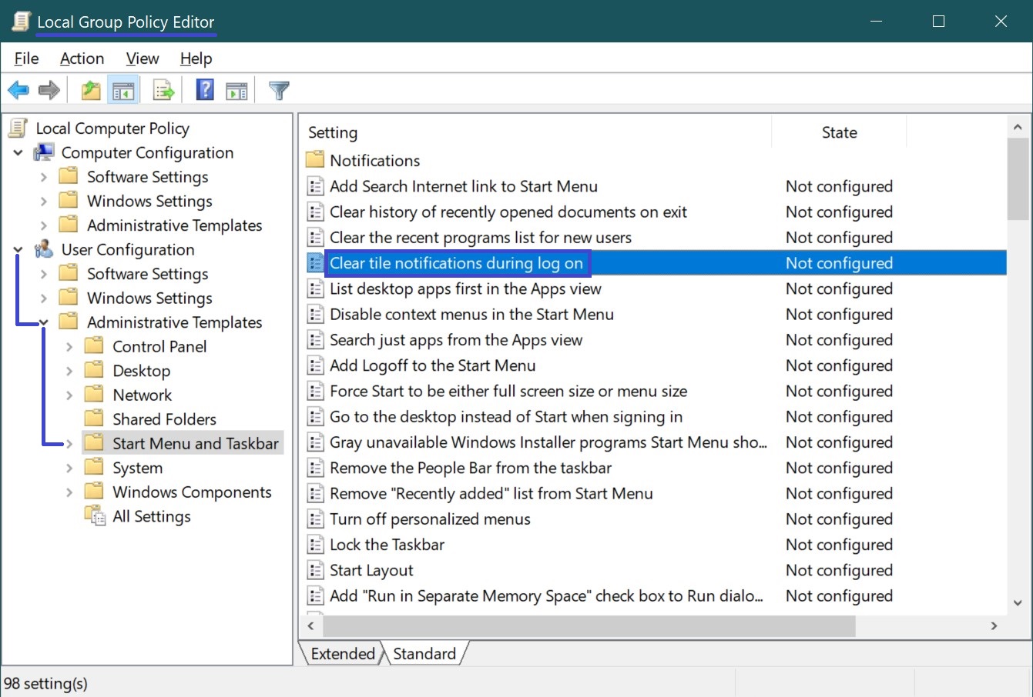Expand Software Settings under Computer Configuration
This screenshot has width=1033, height=697.
click(44, 177)
